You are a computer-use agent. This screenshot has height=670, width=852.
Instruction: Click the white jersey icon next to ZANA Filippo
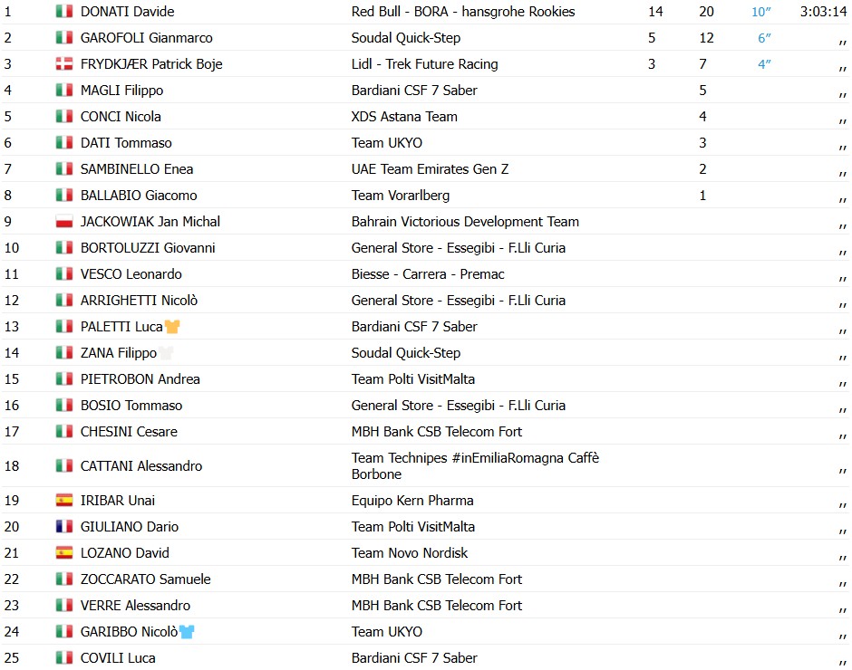pos(166,353)
